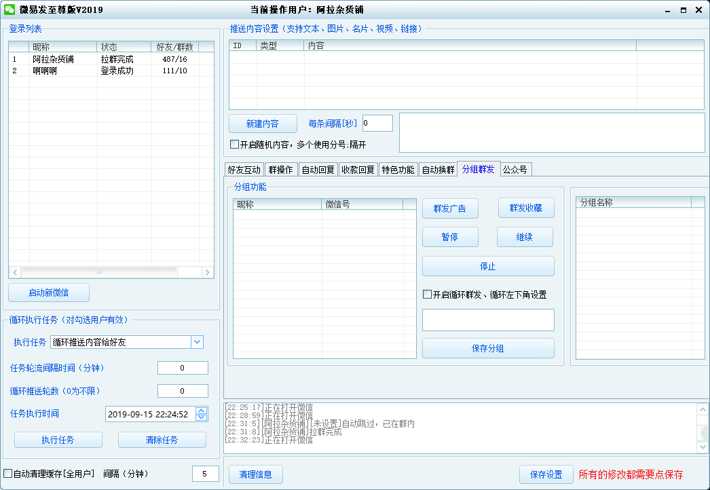Select login row 阿拉杂货铺
This screenshot has height=490, width=710.
(x=111, y=59)
